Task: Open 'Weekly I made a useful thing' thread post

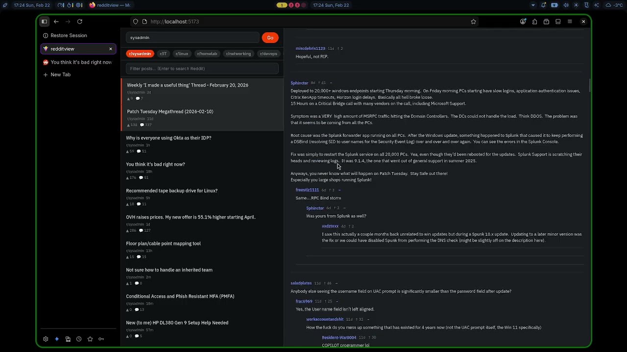Action: tap(202, 91)
